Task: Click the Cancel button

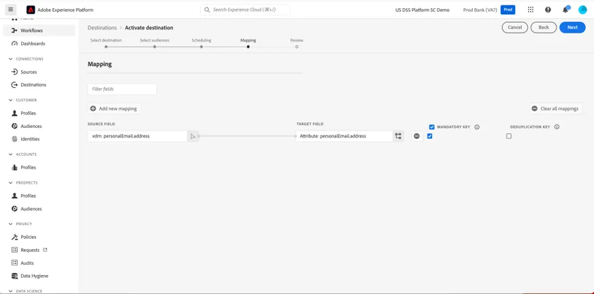Action: (515, 27)
